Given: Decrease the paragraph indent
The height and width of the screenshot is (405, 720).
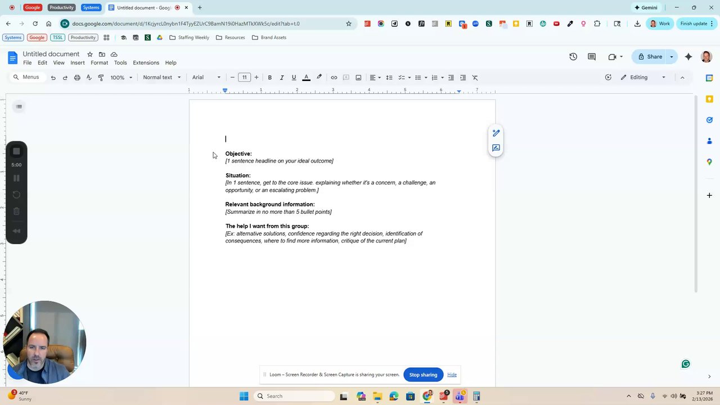Looking at the screenshot, I should 451,78.
